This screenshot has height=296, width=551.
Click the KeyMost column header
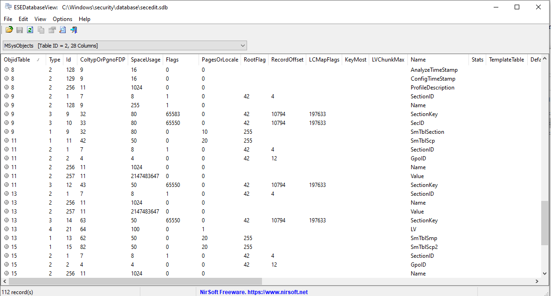click(x=356, y=60)
